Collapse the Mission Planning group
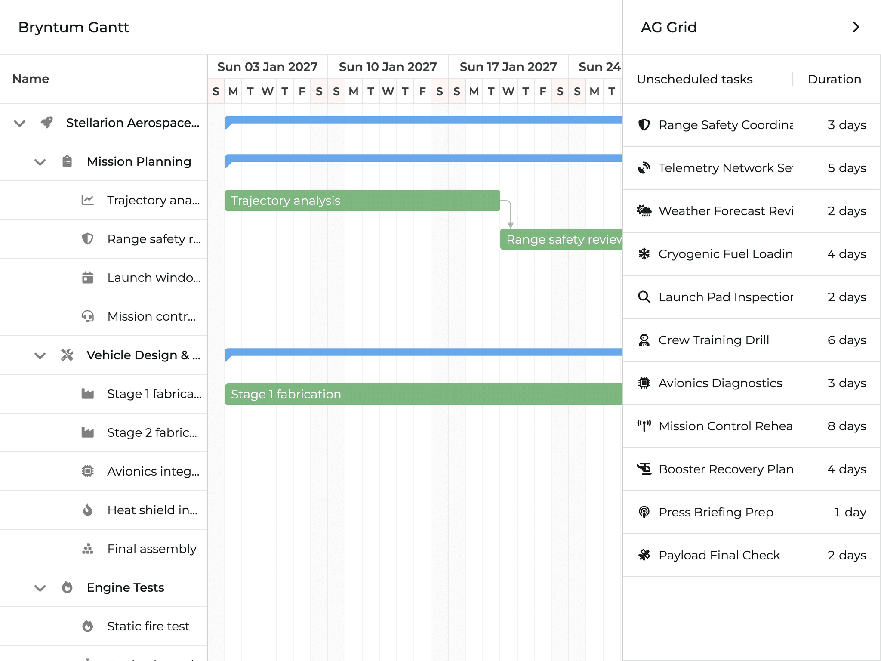 click(40, 162)
